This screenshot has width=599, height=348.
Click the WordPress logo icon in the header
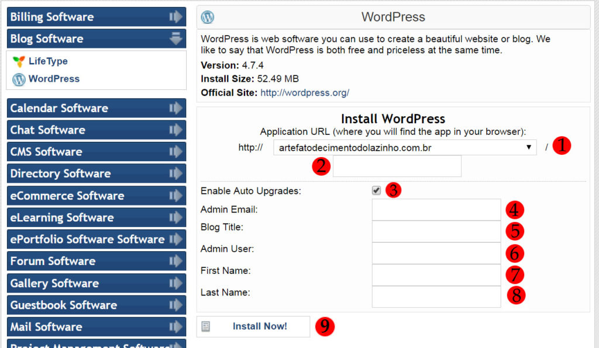pos(208,17)
